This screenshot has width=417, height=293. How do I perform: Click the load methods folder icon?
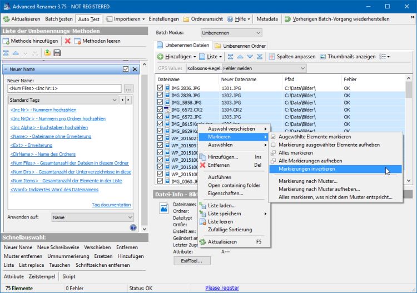(48, 53)
